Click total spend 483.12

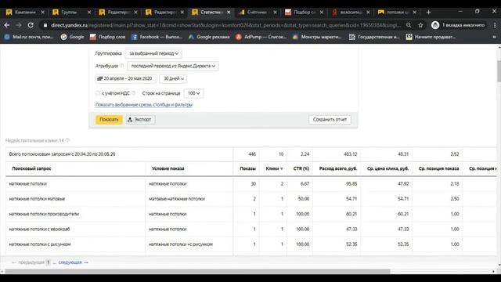point(351,154)
